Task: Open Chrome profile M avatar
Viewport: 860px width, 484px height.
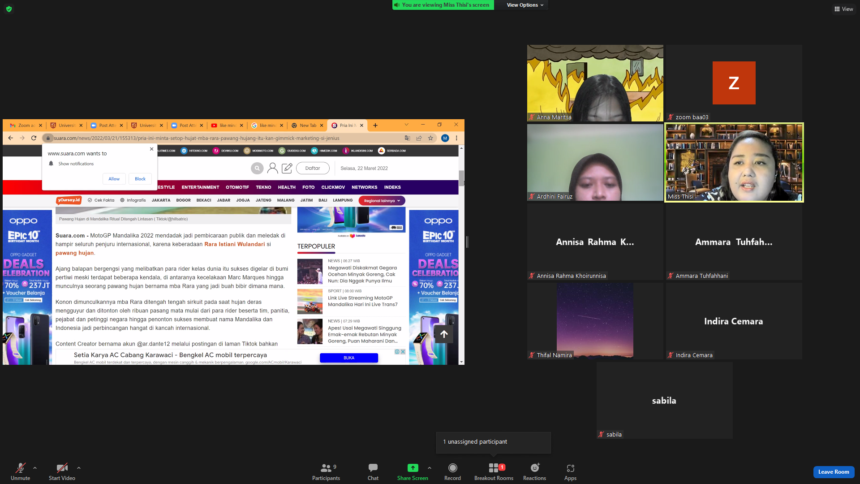Action: [x=445, y=138]
